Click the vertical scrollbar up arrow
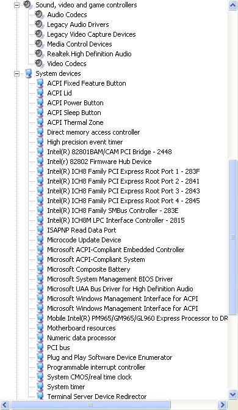The image size is (238, 410). coord(233,6)
